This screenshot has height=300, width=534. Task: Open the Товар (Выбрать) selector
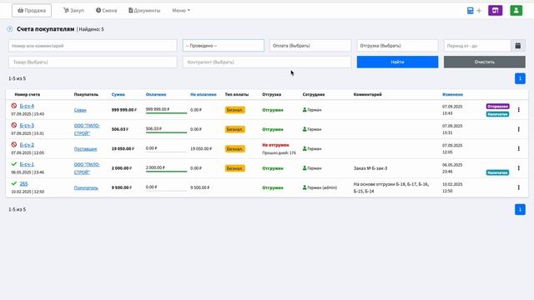coord(93,62)
